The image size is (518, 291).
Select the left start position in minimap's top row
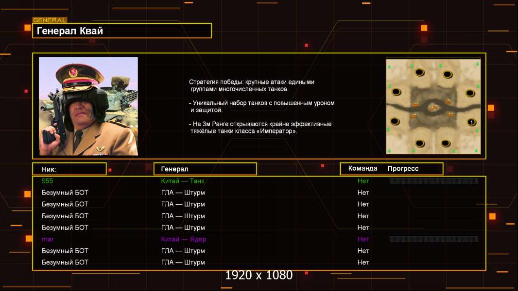click(x=419, y=72)
